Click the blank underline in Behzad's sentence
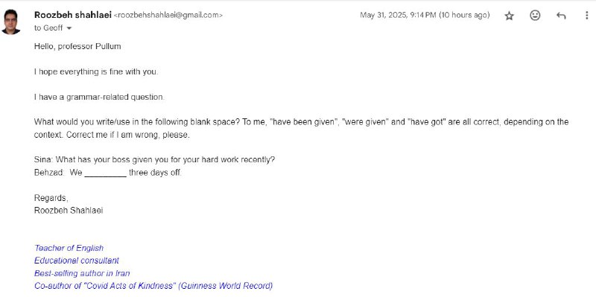Viewport: 596px width, 297px height. click(105, 173)
